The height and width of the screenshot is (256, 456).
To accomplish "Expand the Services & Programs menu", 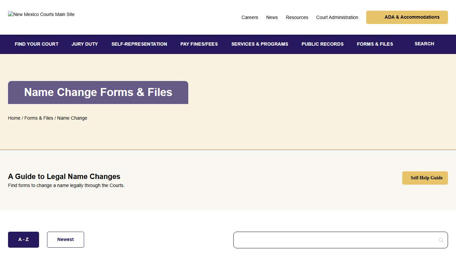I will 260,44.
